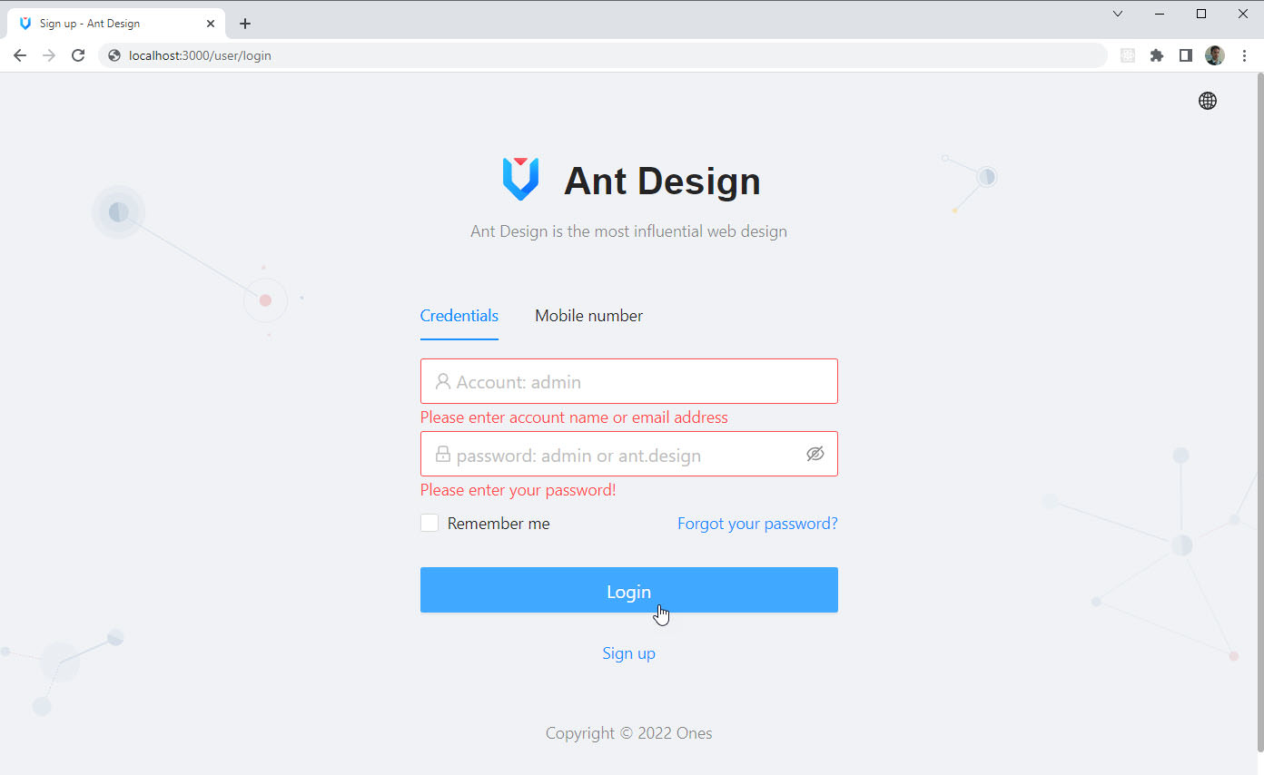Click the Ant Design logo icon
This screenshot has height=775, width=1264.
(520, 179)
